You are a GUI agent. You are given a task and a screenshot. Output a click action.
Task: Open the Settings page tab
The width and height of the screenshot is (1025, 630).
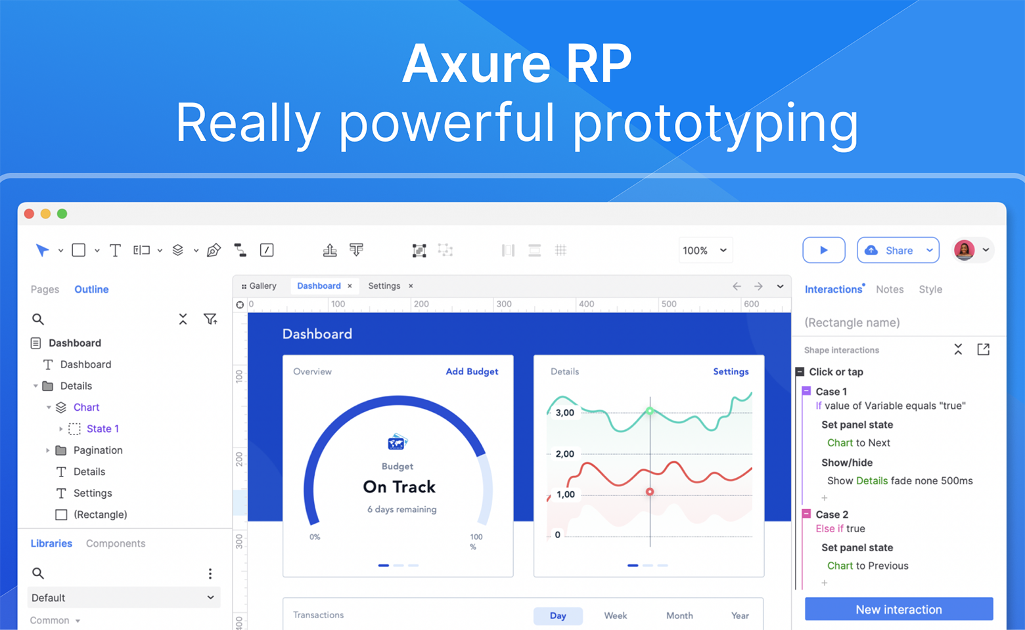coord(384,286)
